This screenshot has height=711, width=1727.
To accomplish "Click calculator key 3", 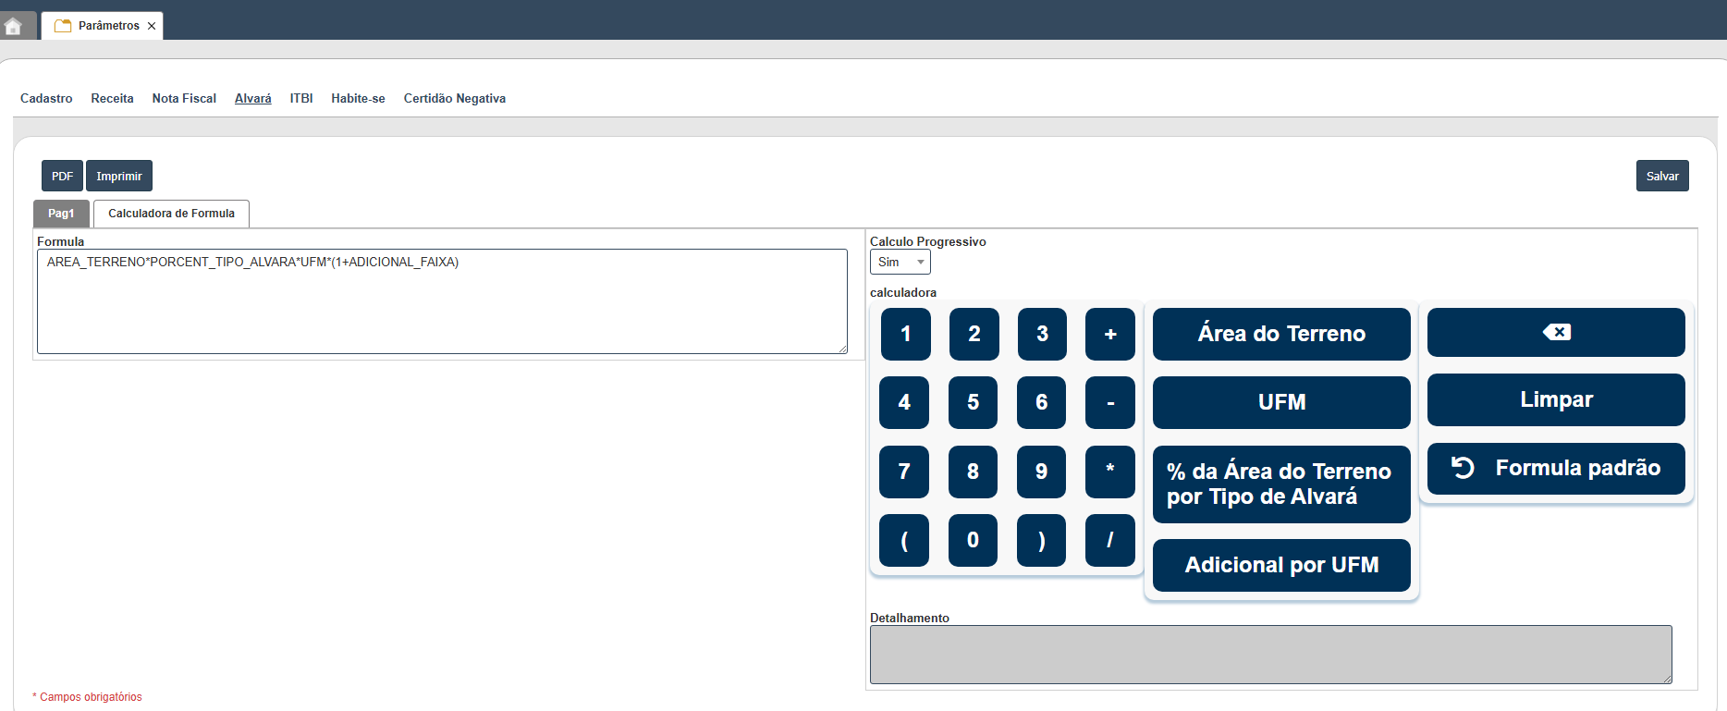I will (x=1042, y=334).
